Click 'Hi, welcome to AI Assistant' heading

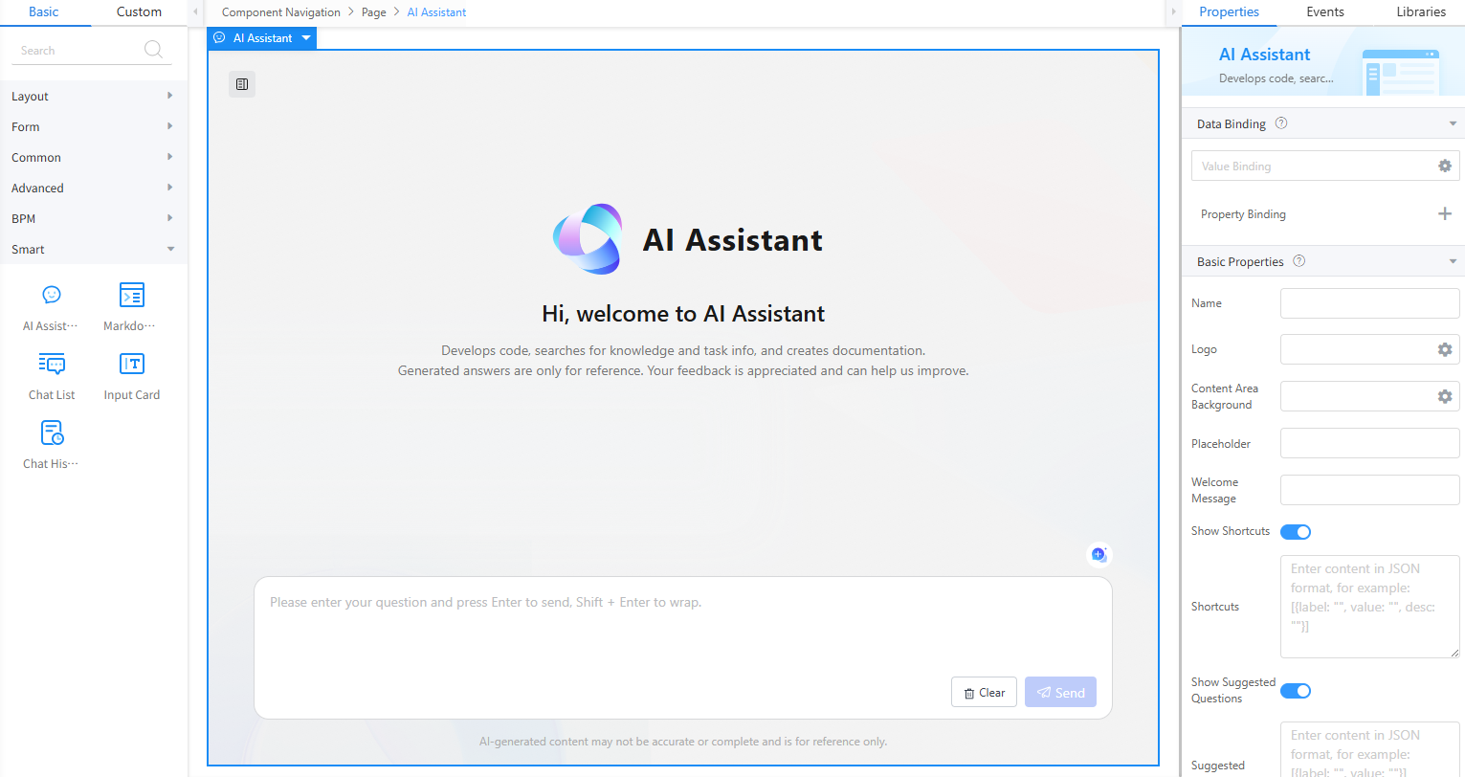point(683,314)
